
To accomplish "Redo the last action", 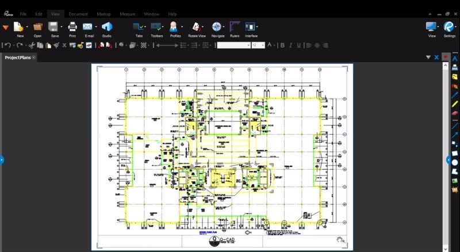I will pos(20,45).
